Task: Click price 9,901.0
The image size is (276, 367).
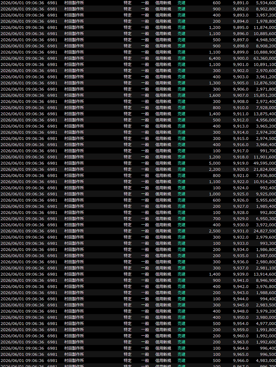Action: coord(241,65)
